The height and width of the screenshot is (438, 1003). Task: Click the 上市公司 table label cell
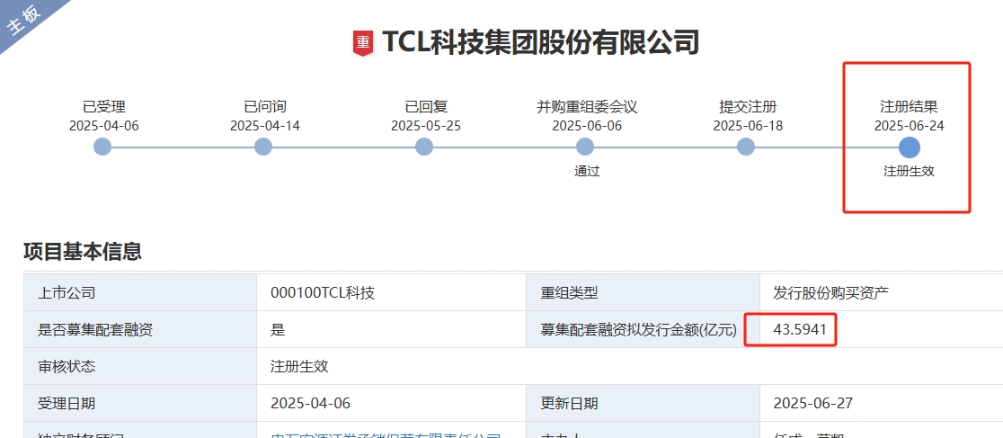point(140,292)
